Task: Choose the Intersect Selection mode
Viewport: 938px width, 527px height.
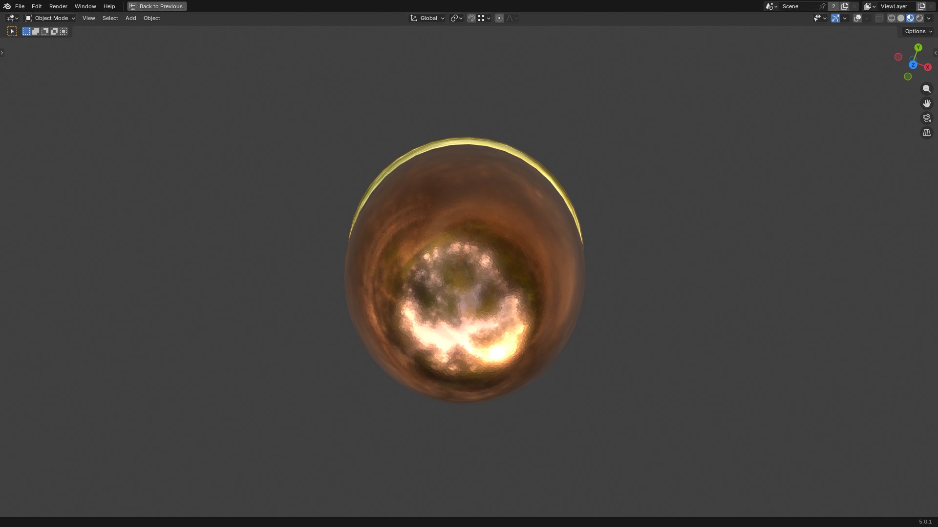Action: pos(64,31)
